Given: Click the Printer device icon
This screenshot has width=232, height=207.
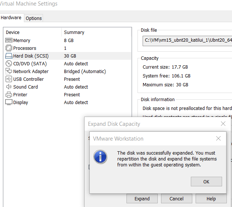Looking at the screenshot, I should 9,94.
